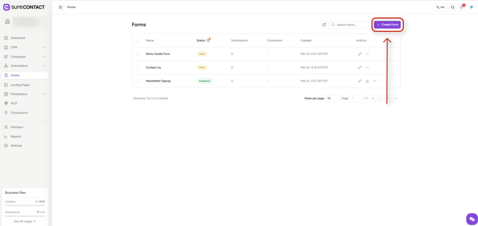Open the user profile avatar
This screenshot has width=478, height=226.
tap(472, 7)
